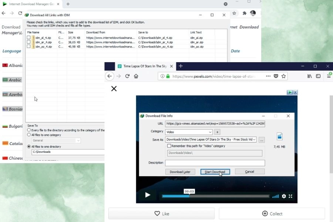Click the pexels.com address bar
The image size is (333, 222).
[x=213, y=76]
